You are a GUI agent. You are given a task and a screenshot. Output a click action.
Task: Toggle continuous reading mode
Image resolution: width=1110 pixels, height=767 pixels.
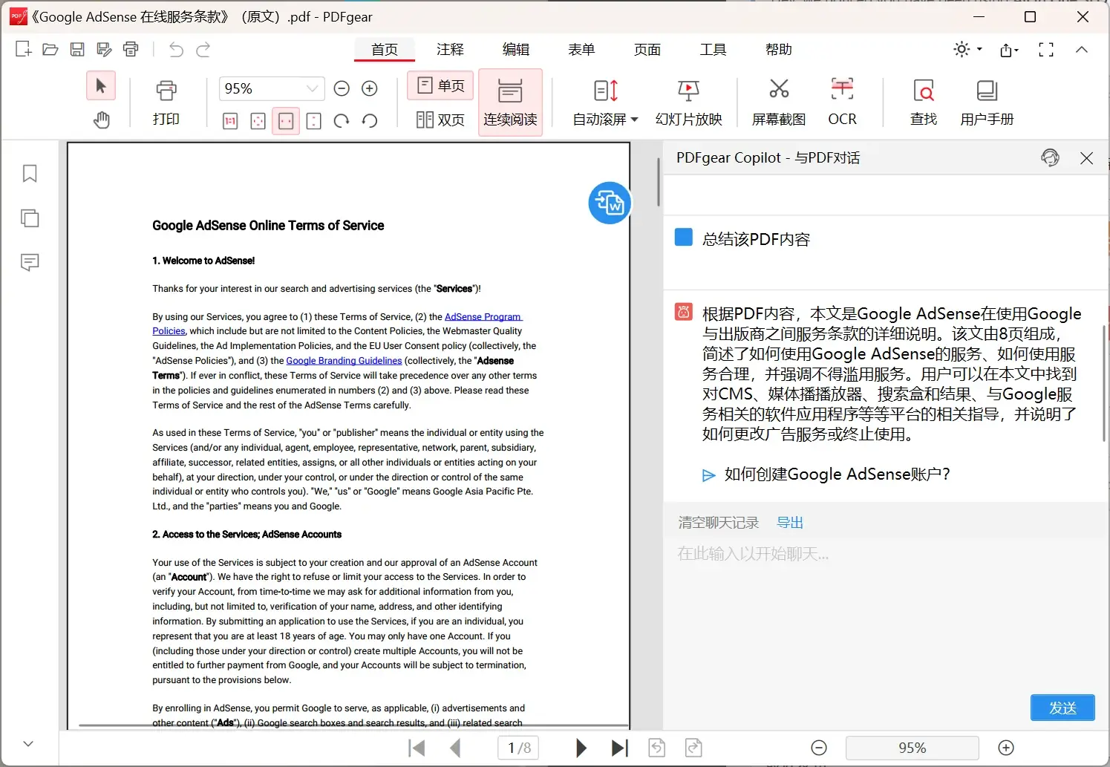pyautogui.click(x=510, y=102)
